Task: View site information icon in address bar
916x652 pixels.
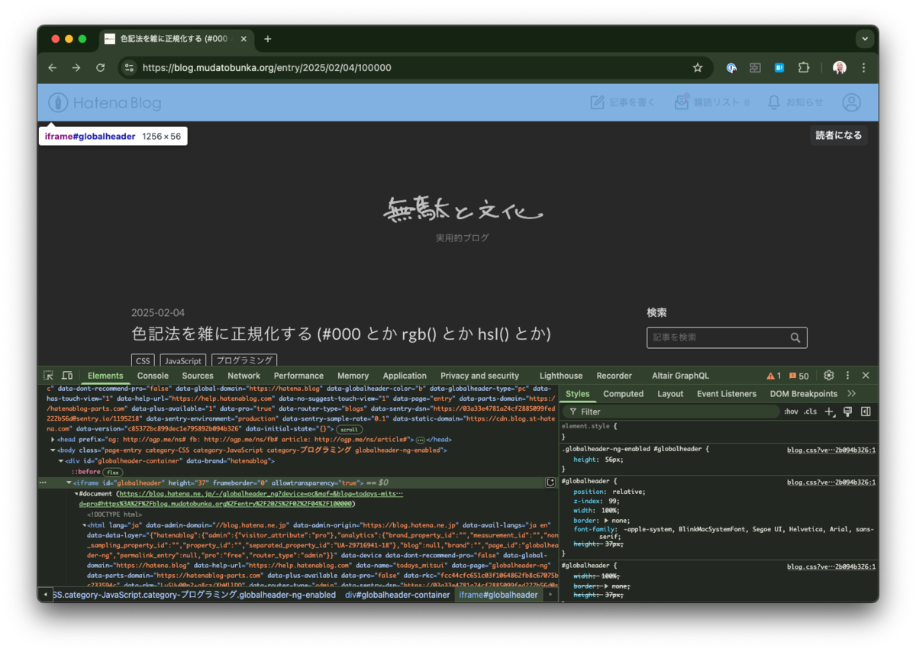Action: pyautogui.click(x=129, y=68)
